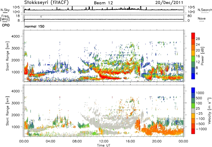This screenshot has height=147, width=212.
Task: Click the Stokkseyri (fitACF) title
Action: point(46,2)
